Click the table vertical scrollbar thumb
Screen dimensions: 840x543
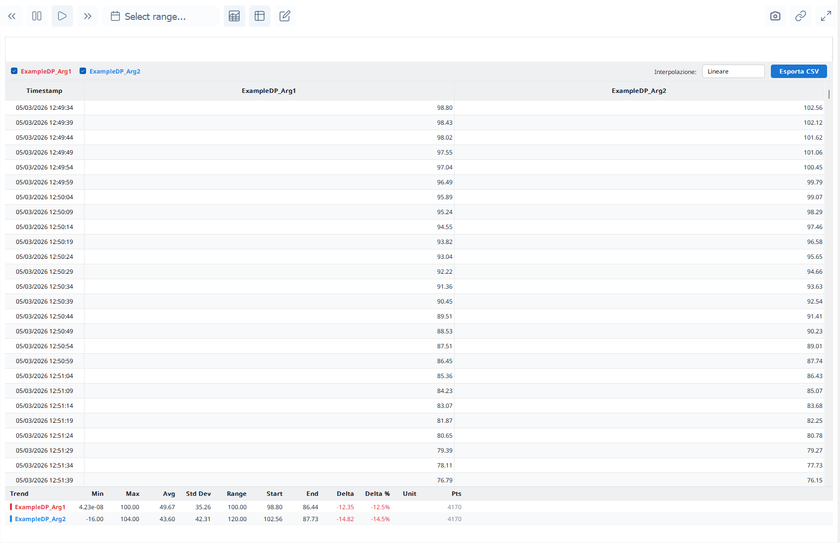829,94
